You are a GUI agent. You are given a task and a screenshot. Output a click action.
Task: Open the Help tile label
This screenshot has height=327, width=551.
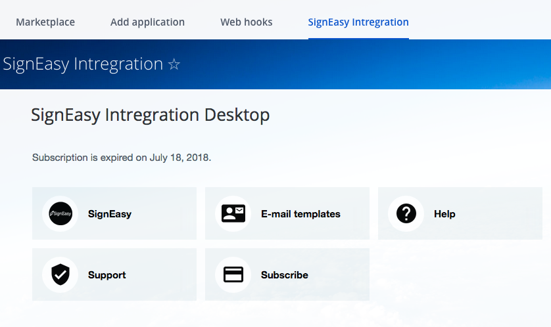(x=444, y=214)
